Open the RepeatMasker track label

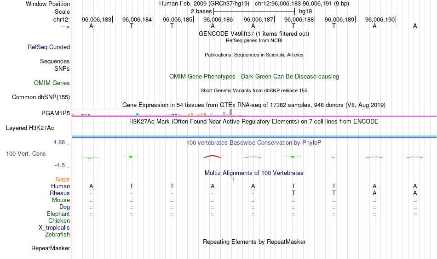pos(51,248)
